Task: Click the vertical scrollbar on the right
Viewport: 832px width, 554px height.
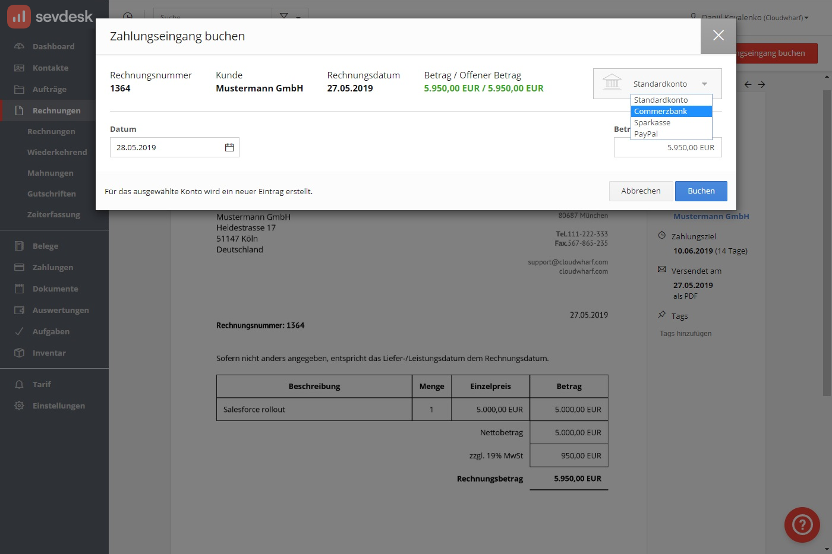Action: click(x=827, y=243)
